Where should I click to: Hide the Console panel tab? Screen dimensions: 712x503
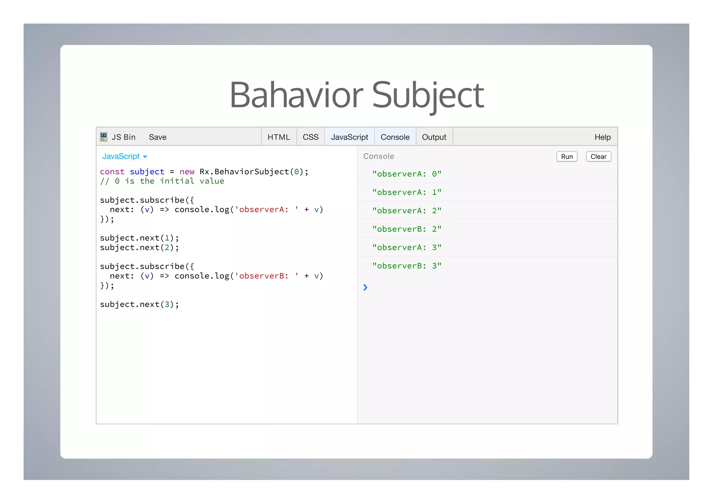(x=395, y=137)
